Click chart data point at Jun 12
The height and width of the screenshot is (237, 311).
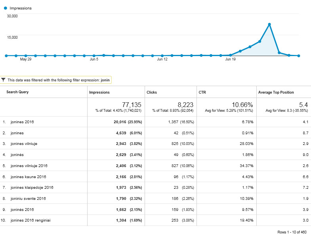162,56
